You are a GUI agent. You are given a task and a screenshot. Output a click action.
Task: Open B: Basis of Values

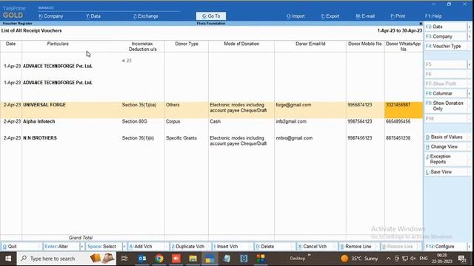click(446, 137)
